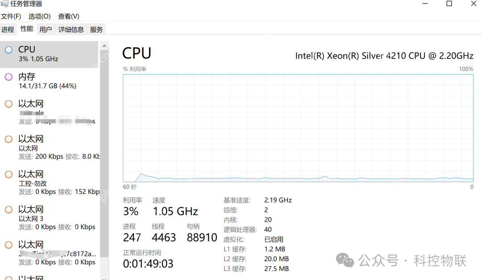Click the Task Manager title bar icon
482x280 pixels.
click(x=4, y=4)
